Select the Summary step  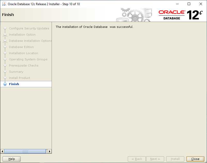[x=16, y=72]
